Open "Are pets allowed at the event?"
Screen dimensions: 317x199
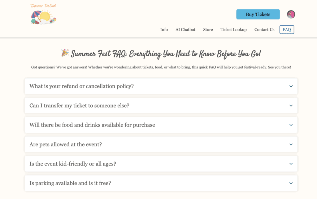point(66,145)
